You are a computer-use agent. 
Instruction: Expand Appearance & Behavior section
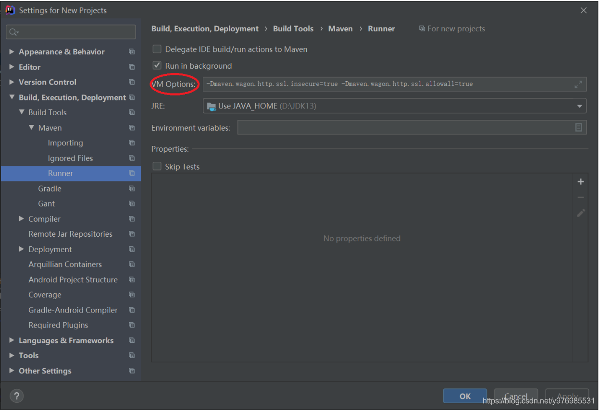click(12, 51)
